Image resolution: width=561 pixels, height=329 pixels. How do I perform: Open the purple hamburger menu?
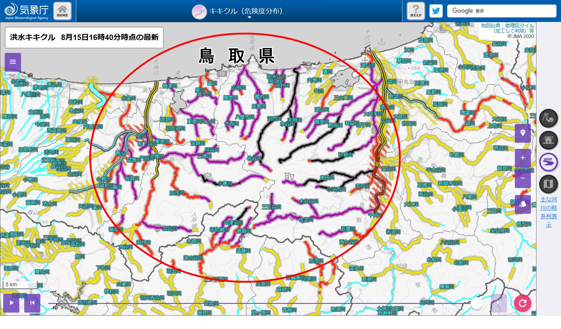(13, 62)
